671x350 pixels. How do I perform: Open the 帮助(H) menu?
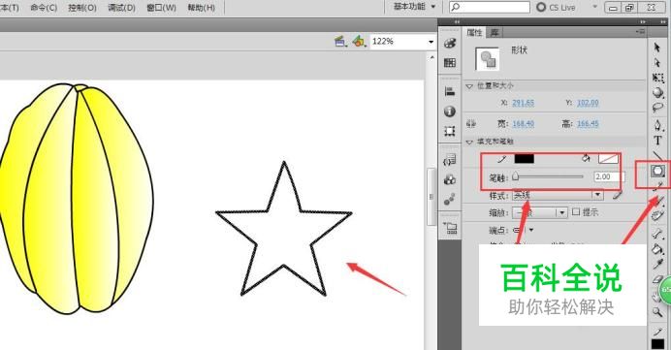tap(201, 8)
